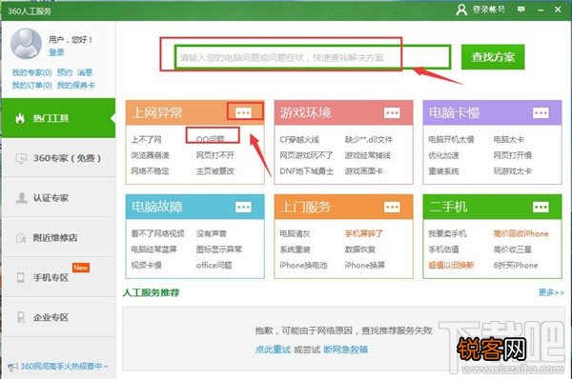Select 网络不稳定 problem entry
The width and height of the screenshot is (572, 379).
[x=151, y=171]
